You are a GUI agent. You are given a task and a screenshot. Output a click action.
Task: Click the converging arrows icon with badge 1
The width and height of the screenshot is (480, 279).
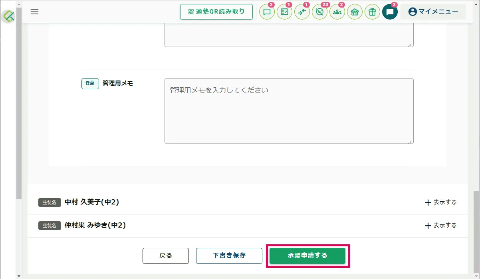(302, 12)
